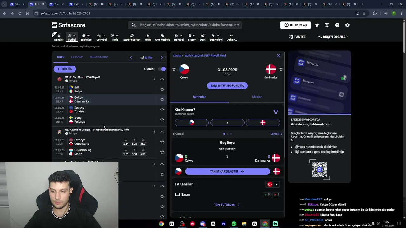The image size is (406, 228).
Task: Switch to the Favoriler tab
Action: [77, 57]
